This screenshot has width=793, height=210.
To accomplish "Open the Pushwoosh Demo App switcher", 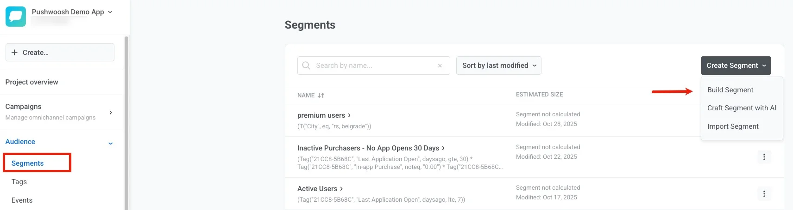I will [72, 12].
